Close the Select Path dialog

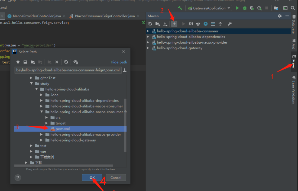click(123, 52)
